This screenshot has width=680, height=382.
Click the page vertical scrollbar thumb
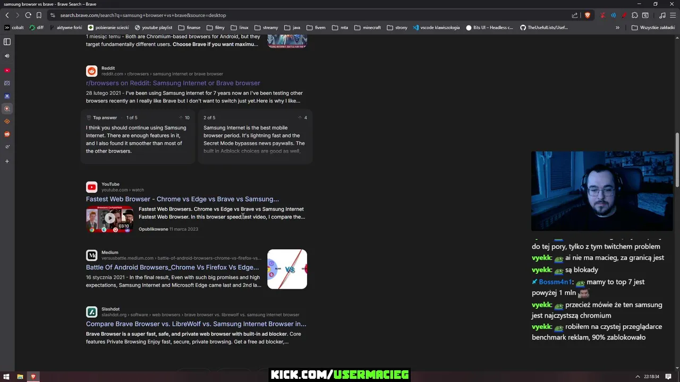pyautogui.click(x=677, y=159)
